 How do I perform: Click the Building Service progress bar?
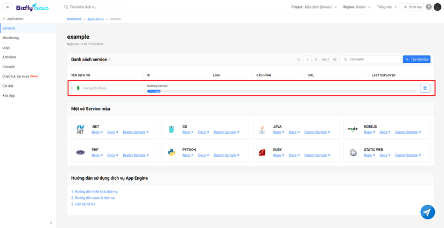point(281,91)
